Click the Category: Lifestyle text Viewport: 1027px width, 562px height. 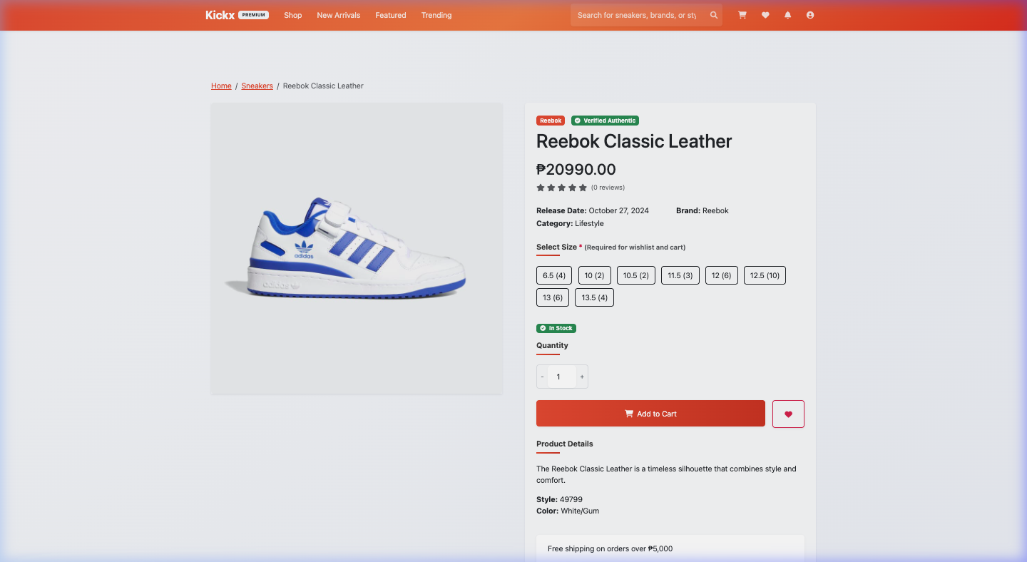click(570, 223)
